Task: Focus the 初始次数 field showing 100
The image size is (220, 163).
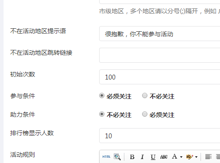Action: point(160,77)
